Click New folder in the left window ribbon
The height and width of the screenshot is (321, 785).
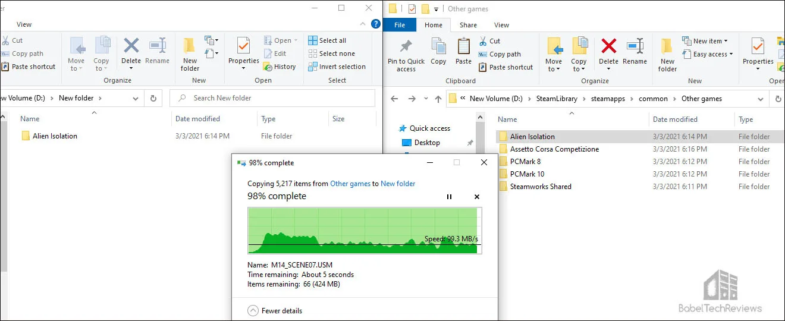pos(190,54)
